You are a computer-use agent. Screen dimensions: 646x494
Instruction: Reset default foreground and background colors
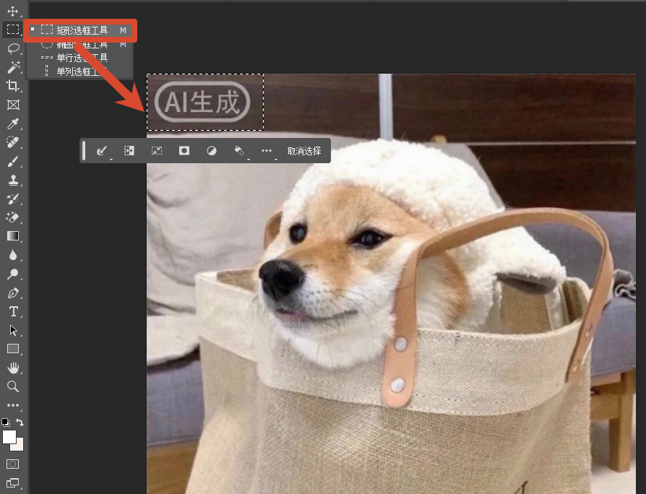pos(6,422)
